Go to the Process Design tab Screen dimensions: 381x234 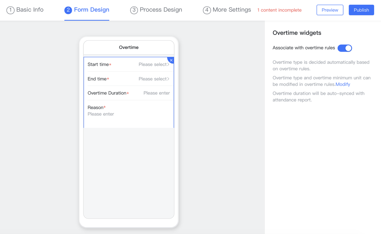161,10
